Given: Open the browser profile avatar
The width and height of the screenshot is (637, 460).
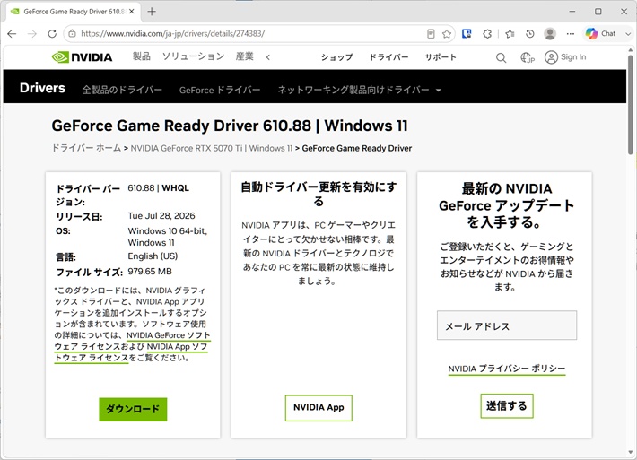Looking at the screenshot, I should tap(550, 34).
